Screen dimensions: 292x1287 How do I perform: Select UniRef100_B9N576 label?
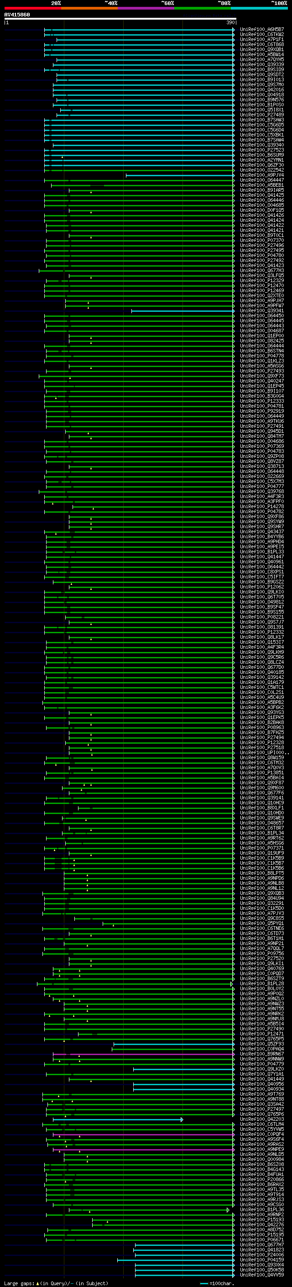[x=262, y=100]
